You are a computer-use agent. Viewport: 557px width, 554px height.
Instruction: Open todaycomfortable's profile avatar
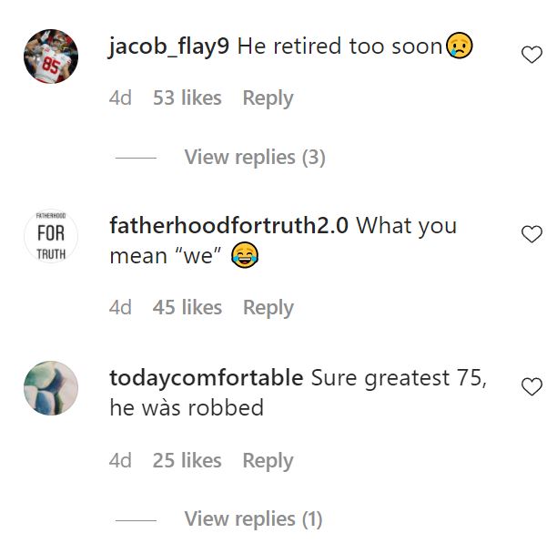click(x=51, y=389)
